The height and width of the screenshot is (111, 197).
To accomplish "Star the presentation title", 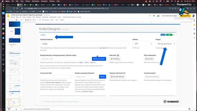I will click(x=44, y=15).
